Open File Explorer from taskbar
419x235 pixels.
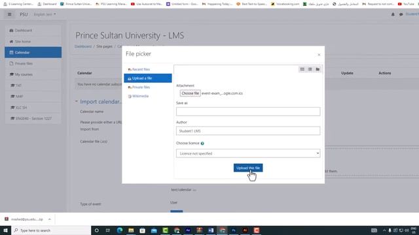[x=131, y=230]
